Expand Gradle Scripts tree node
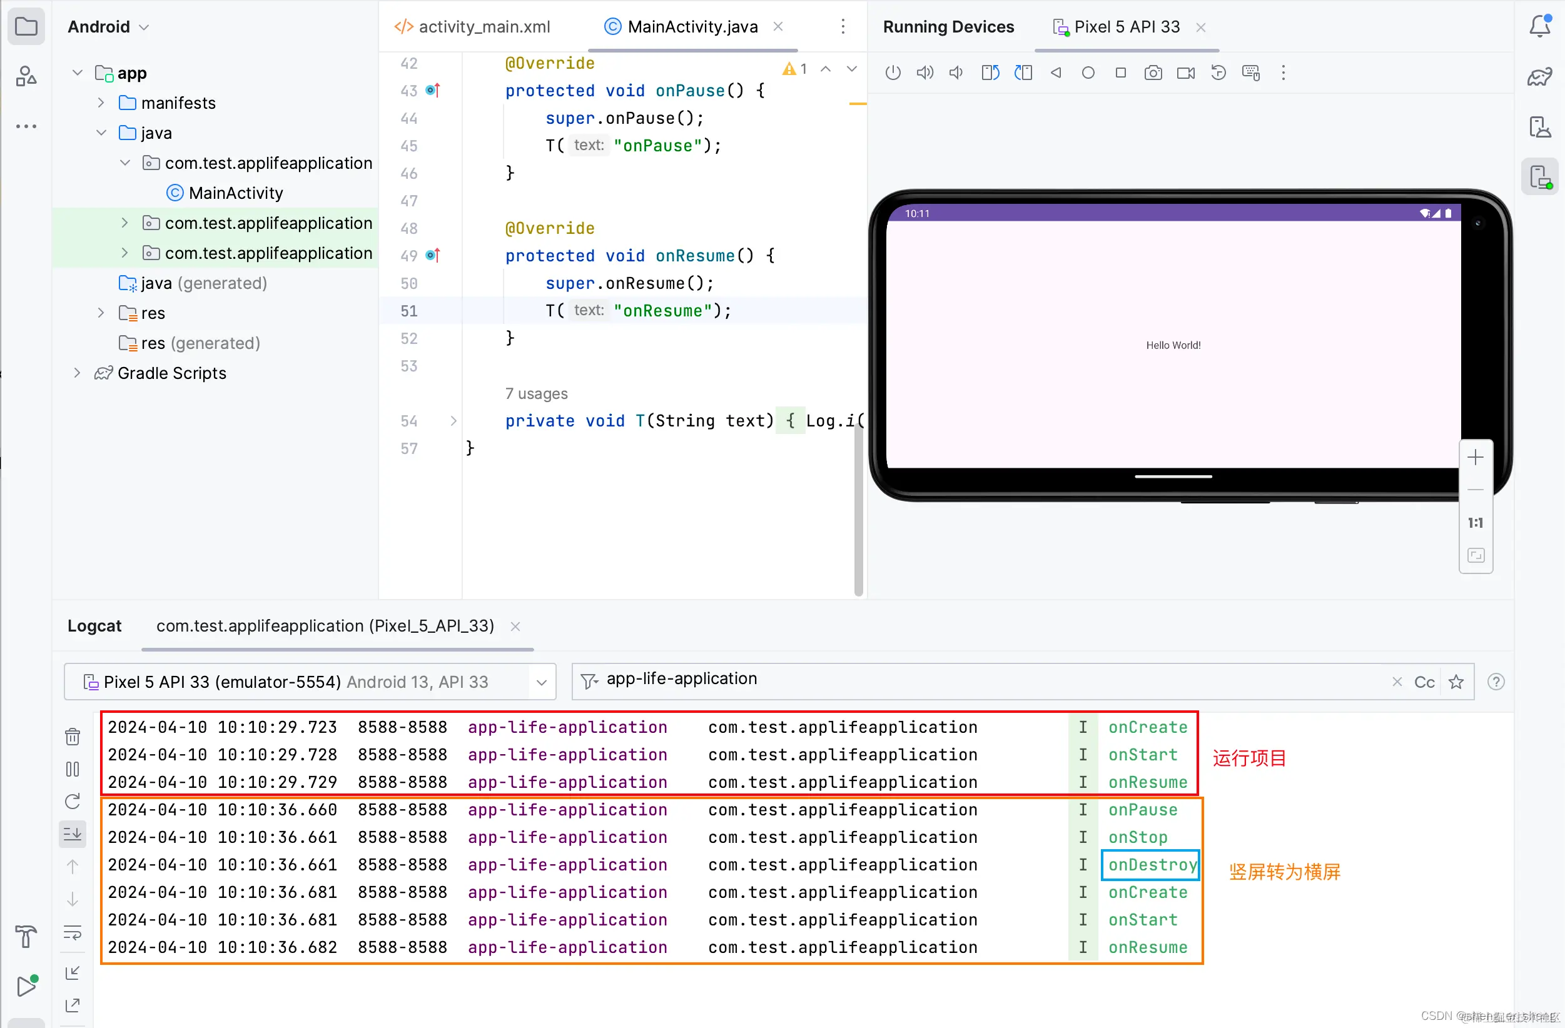 pyautogui.click(x=77, y=373)
